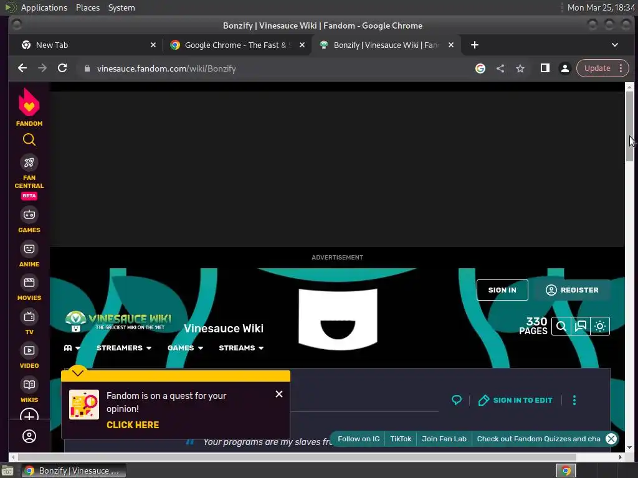Screen dimensions: 638x478
Task: Open Chrome menu three dots
Action: click(621, 68)
